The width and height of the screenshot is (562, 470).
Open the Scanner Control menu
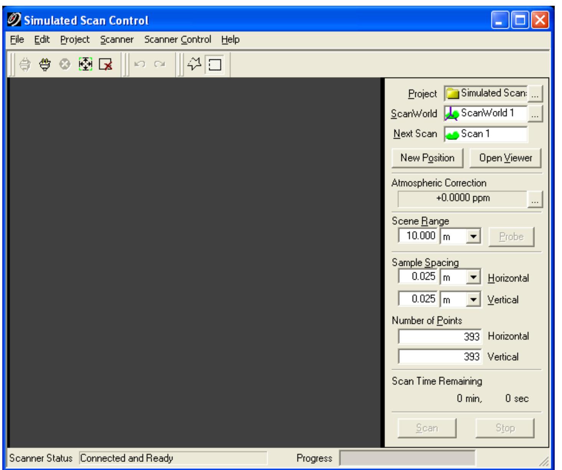click(177, 40)
